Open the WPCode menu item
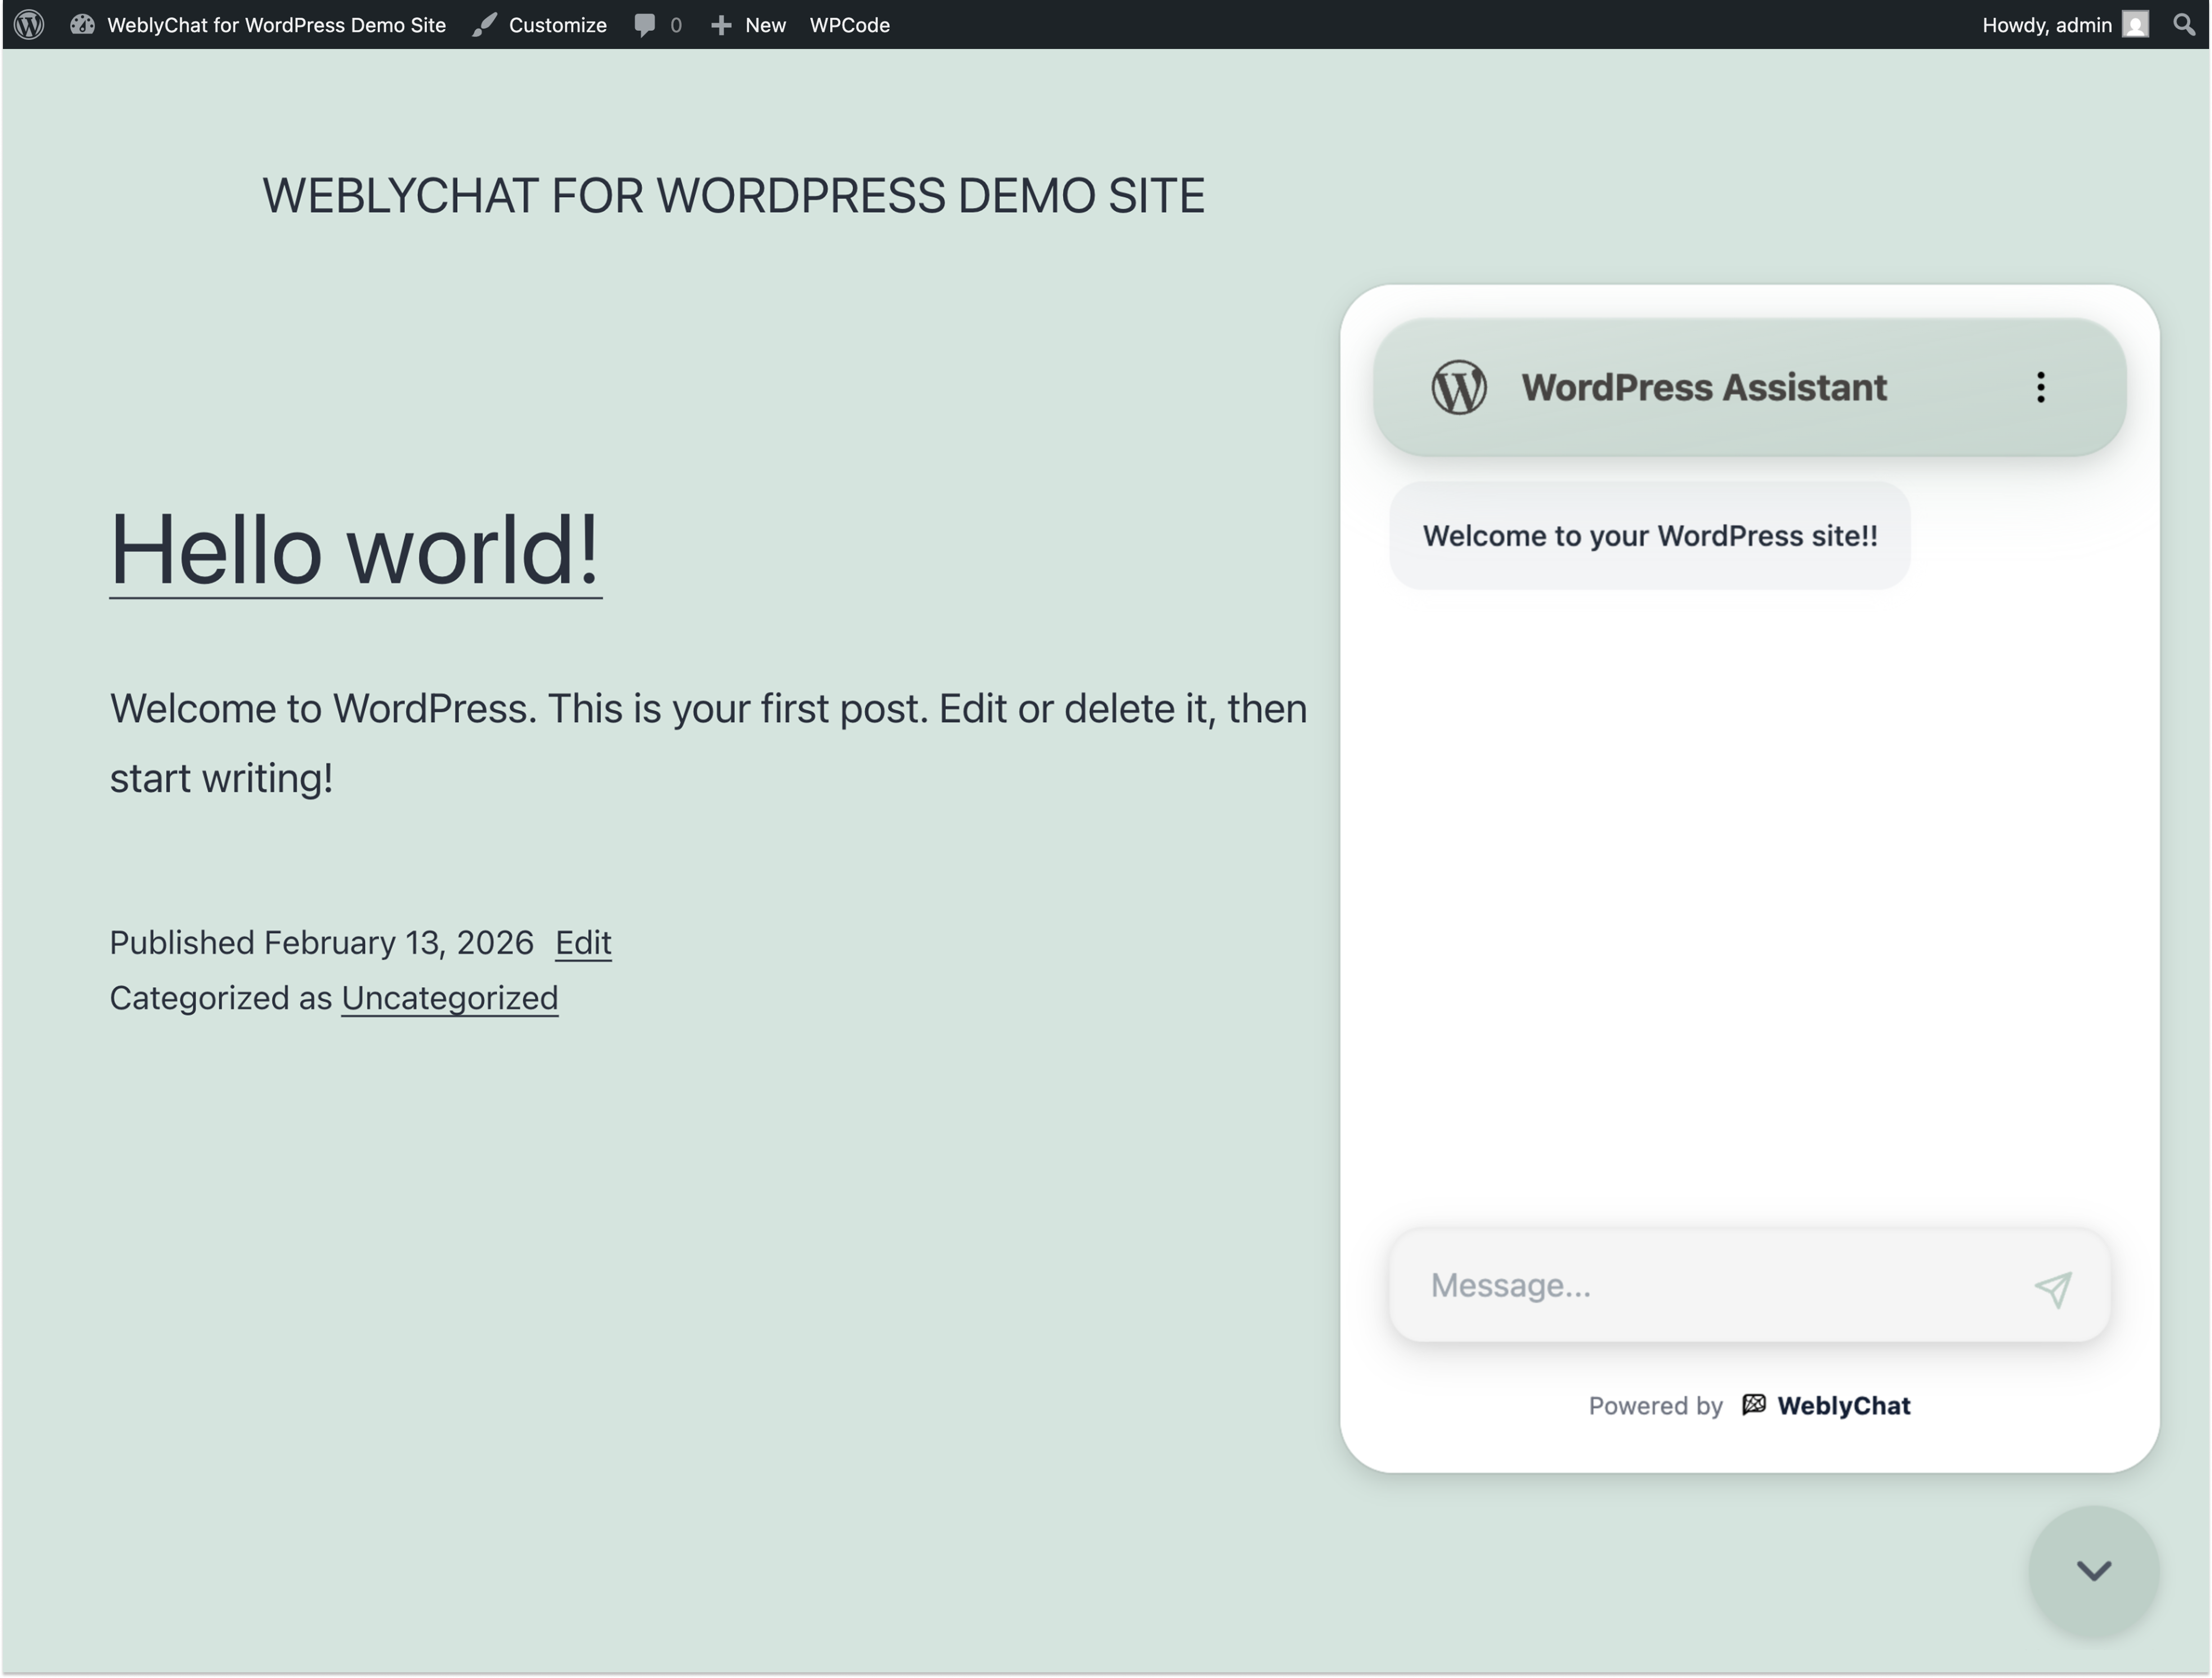Viewport: 2212px width, 1678px height. 849,24
